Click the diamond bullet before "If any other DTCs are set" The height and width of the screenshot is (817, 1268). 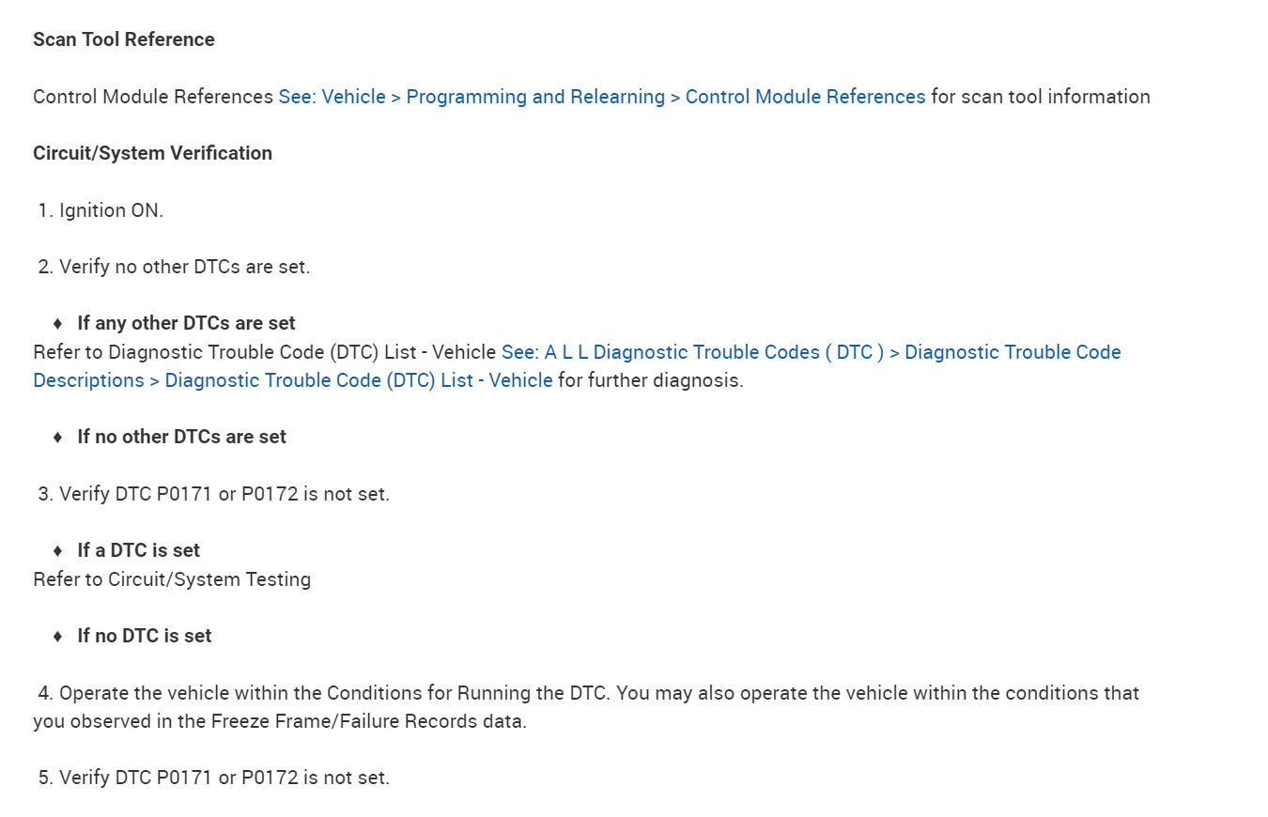tap(57, 323)
